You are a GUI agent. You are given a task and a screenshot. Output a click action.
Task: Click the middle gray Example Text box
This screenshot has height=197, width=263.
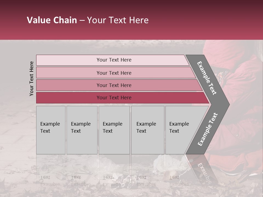114,130
